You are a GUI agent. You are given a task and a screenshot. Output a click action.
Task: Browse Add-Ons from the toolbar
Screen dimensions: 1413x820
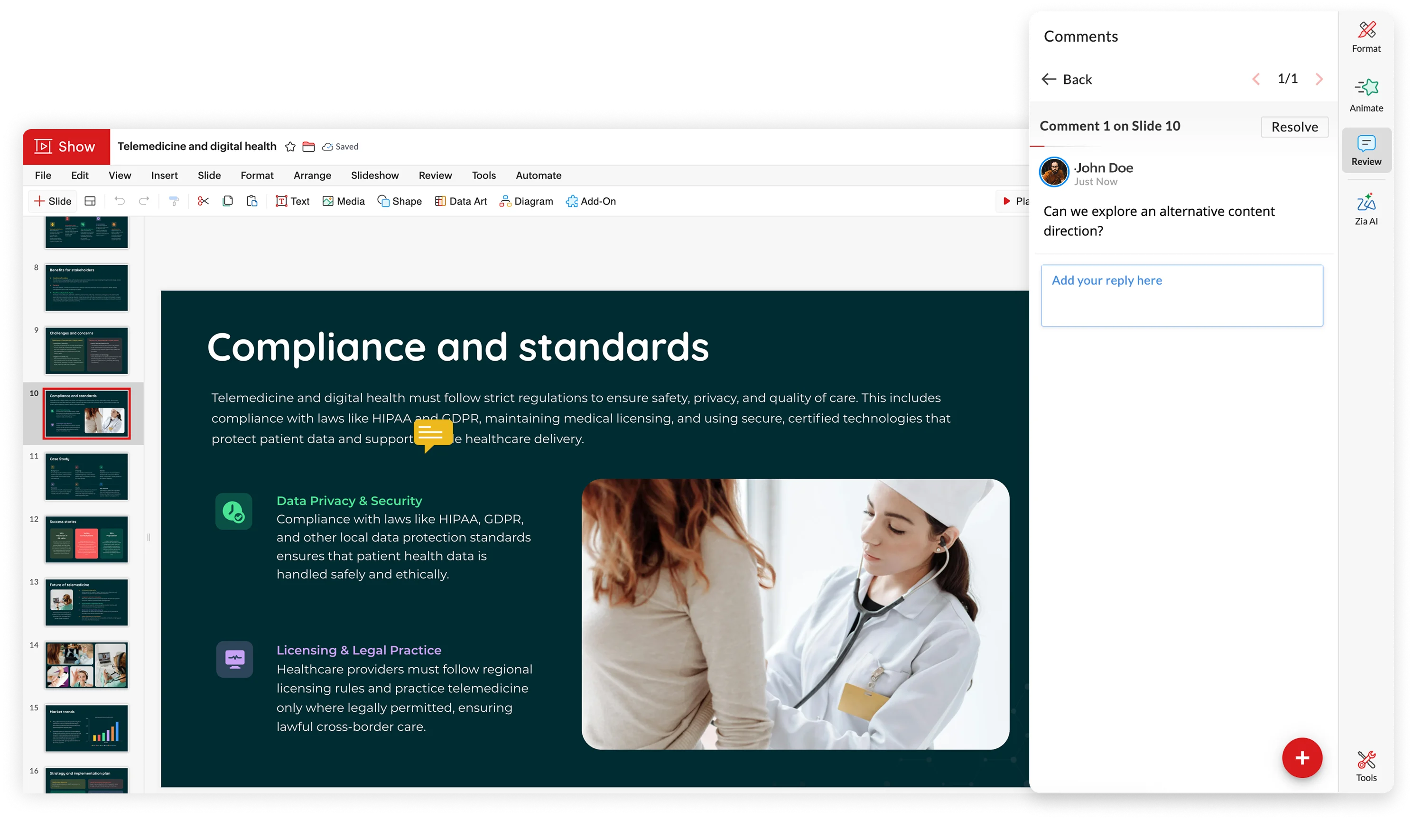[x=590, y=201]
